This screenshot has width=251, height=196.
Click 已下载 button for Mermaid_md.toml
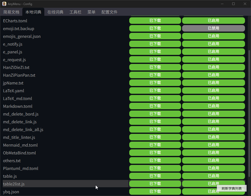(155, 145)
